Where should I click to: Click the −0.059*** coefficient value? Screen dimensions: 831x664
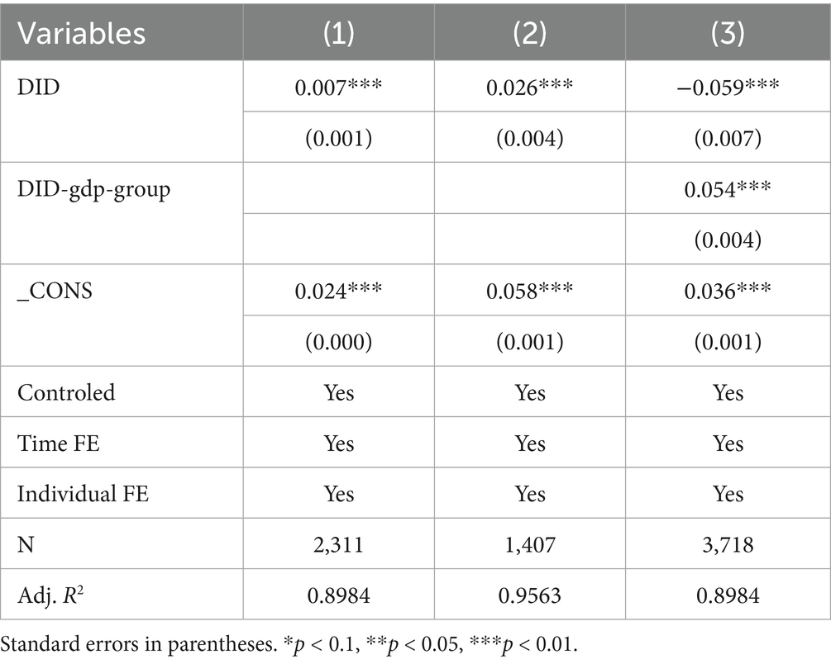click(728, 88)
